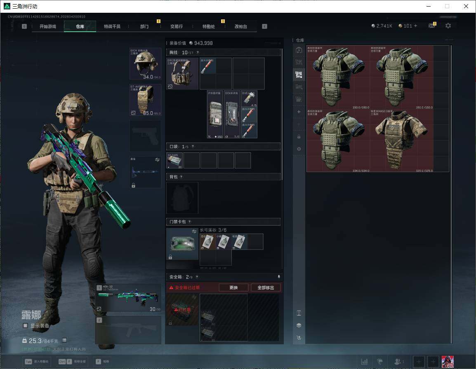Toggle the 显示装备 checkbox
Screen dimensions: 476x369
point(26,326)
